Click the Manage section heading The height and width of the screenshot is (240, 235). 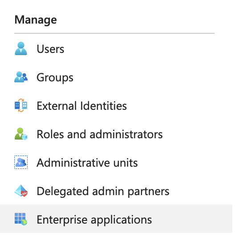36,20
